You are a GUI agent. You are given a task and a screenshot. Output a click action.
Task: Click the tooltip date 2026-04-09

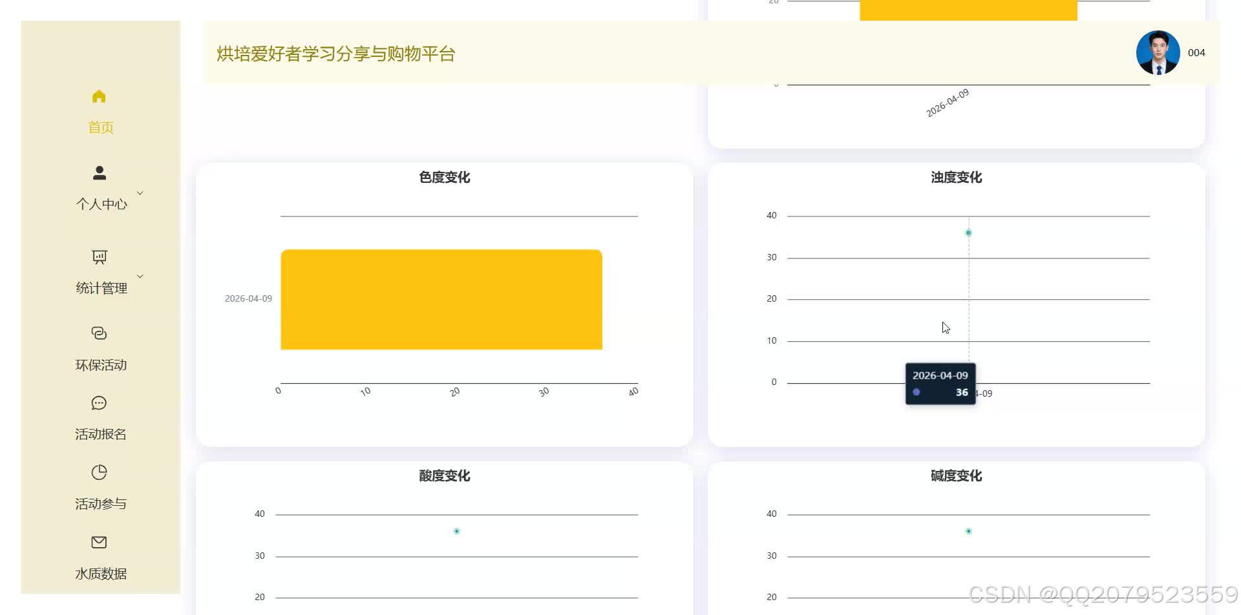[940, 375]
